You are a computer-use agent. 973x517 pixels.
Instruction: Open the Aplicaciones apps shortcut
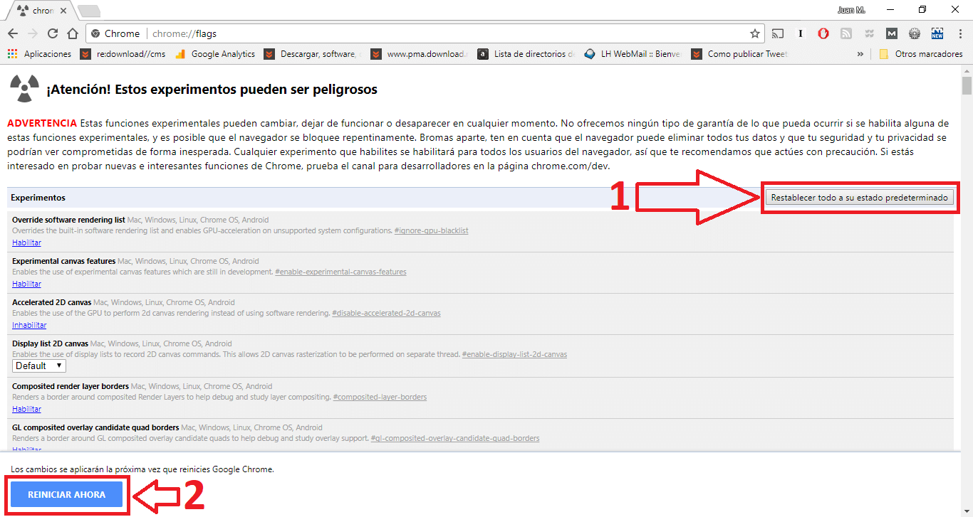[x=40, y=54]
